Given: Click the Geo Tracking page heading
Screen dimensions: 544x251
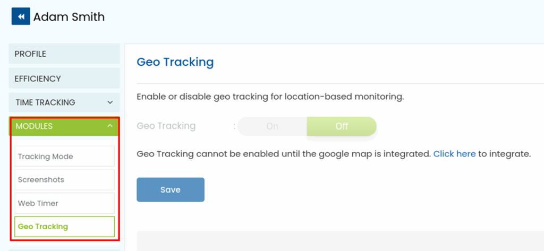Looking at the screenshot, I should (x=175, y=62).
